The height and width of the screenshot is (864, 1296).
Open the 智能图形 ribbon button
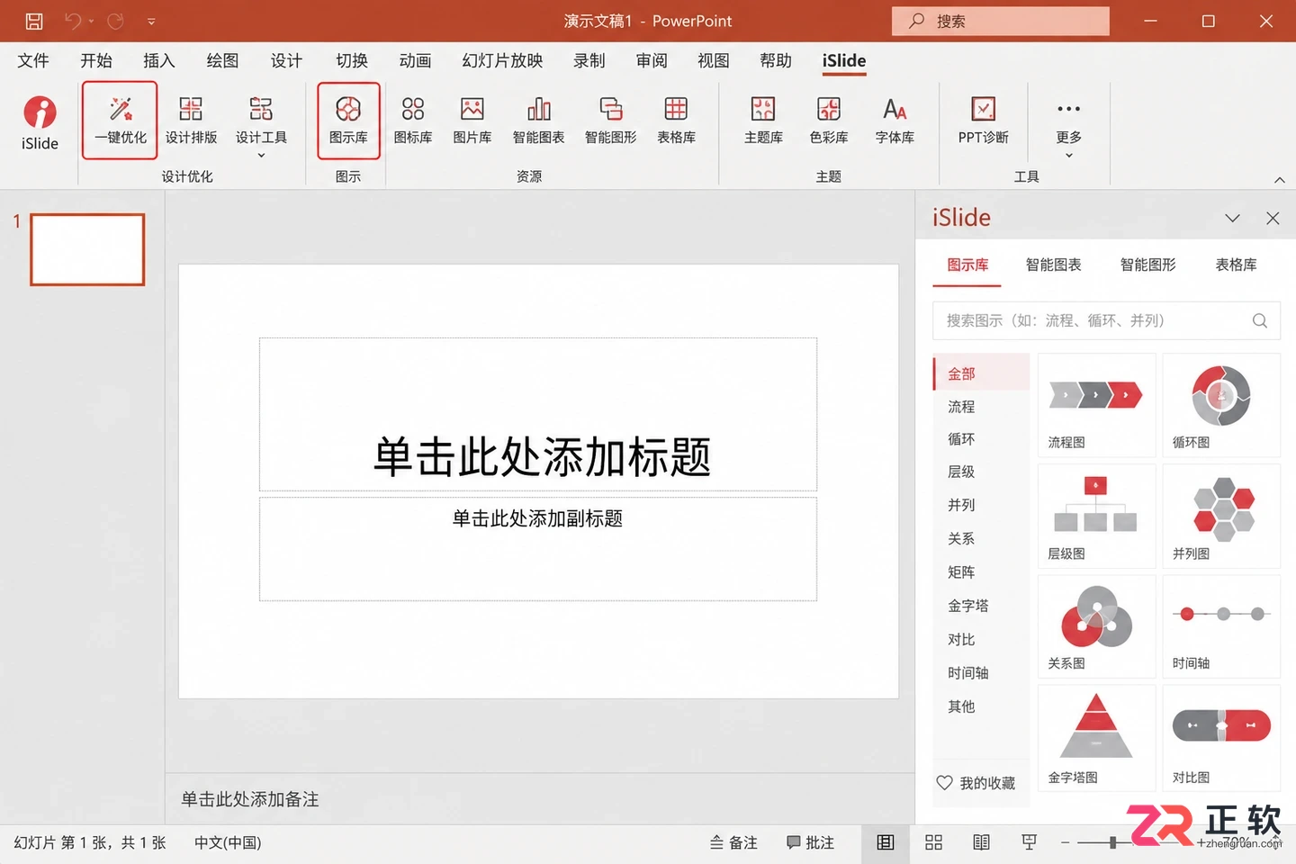click(610, 121)
